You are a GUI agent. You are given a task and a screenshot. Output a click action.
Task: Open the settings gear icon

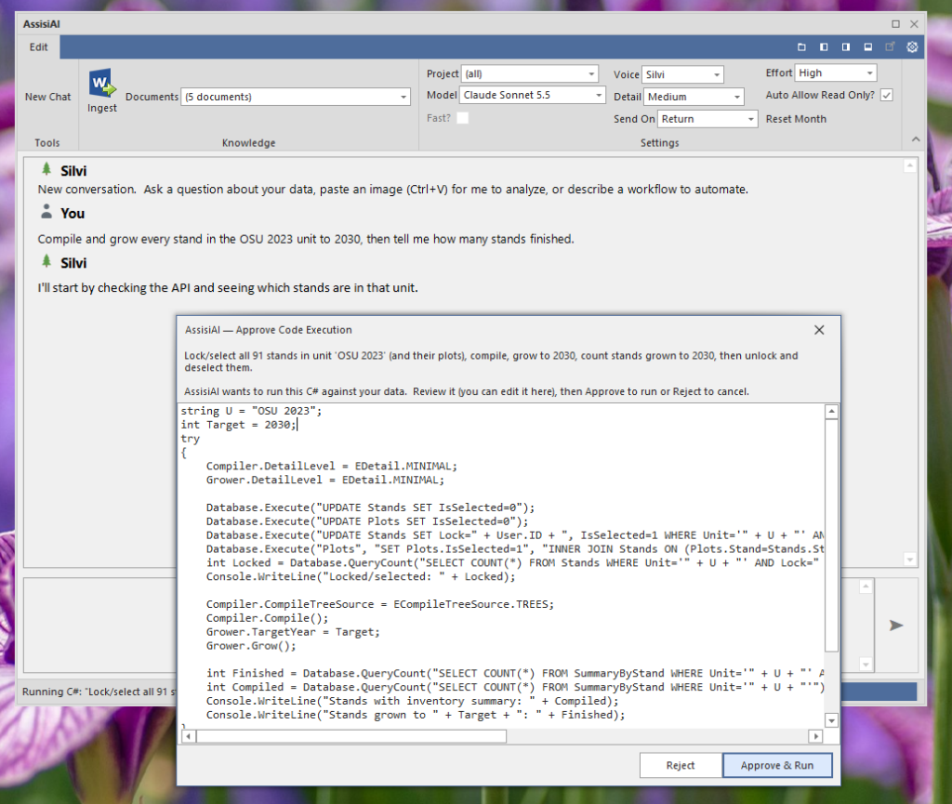click(912, 46)
